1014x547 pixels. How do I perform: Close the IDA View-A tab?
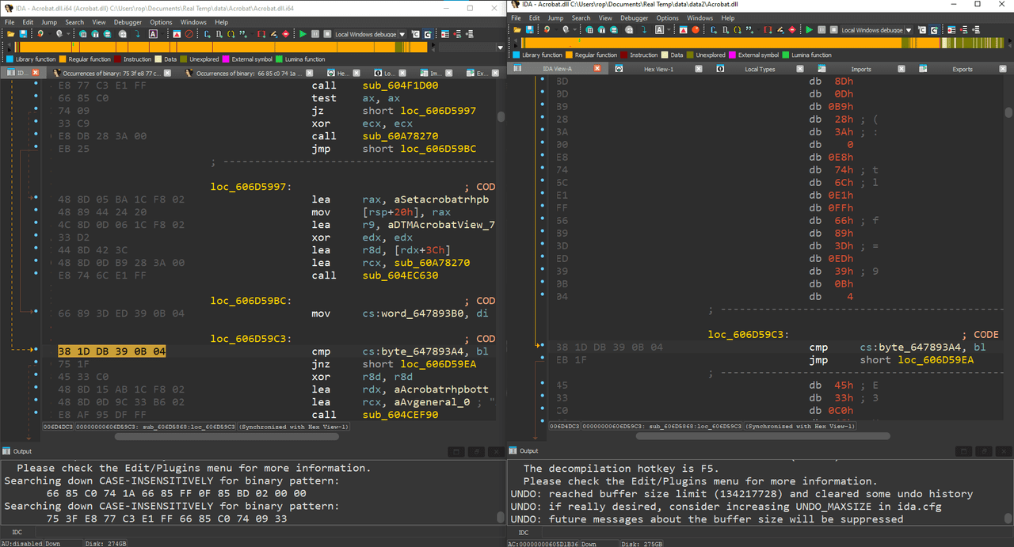point(597,69)
